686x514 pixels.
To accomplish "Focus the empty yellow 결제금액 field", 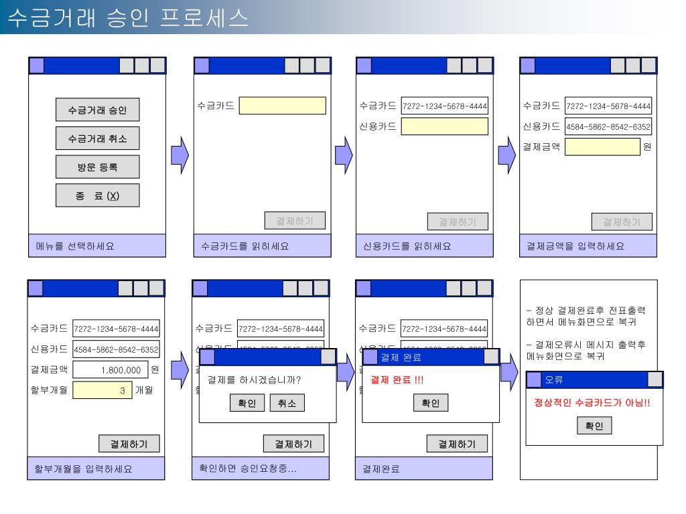I will point(602,147).
